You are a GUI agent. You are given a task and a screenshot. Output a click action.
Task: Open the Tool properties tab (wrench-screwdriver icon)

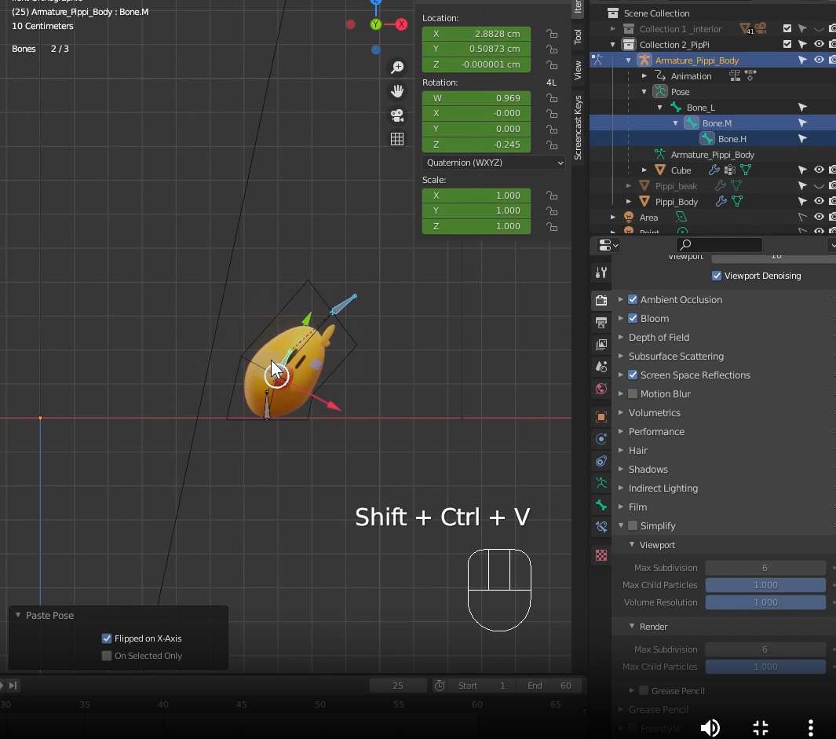(601, 273)
